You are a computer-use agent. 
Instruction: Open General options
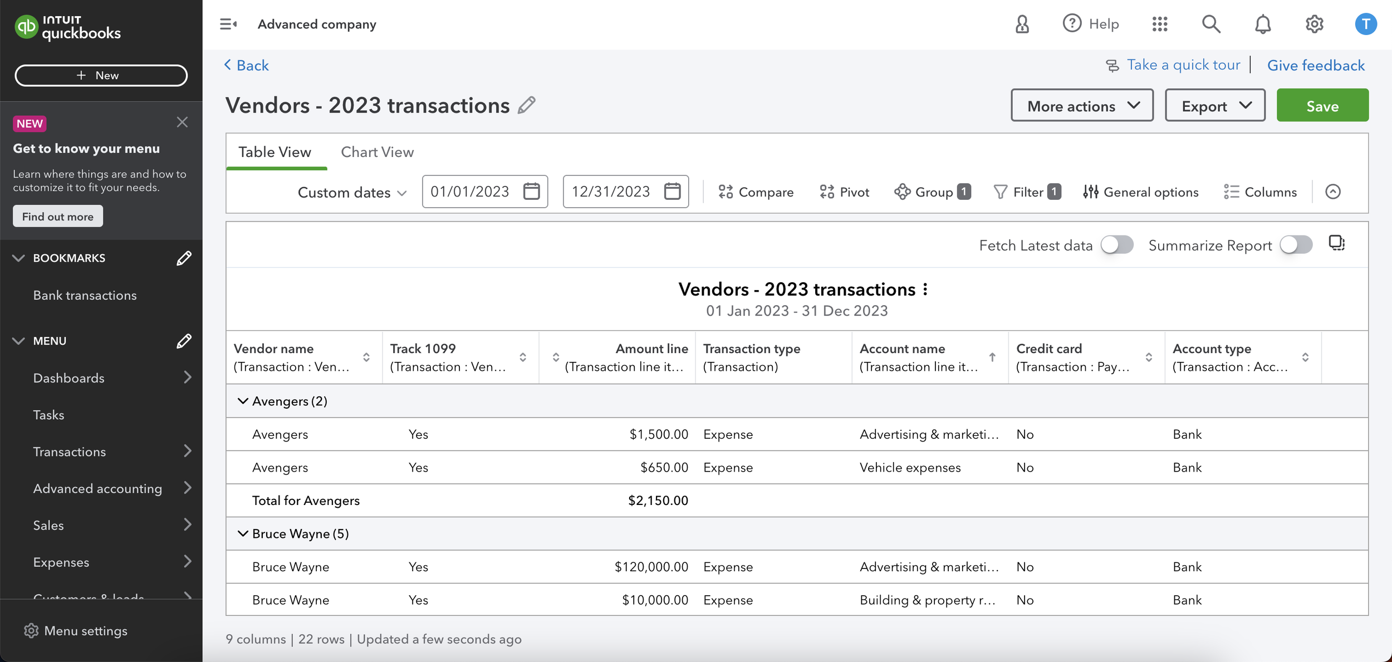[x=1140, y=192]
